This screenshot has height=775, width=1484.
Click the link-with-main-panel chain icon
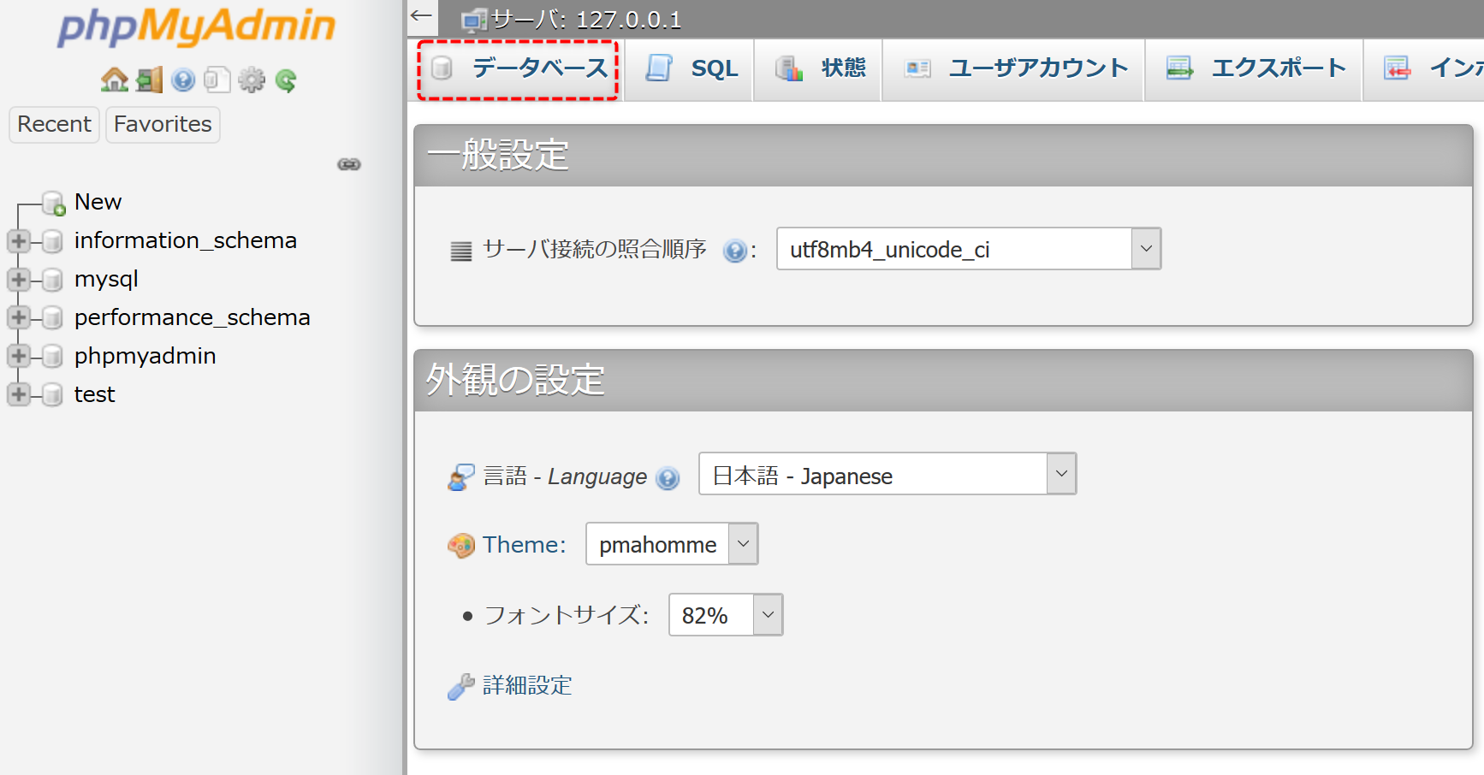349,164
